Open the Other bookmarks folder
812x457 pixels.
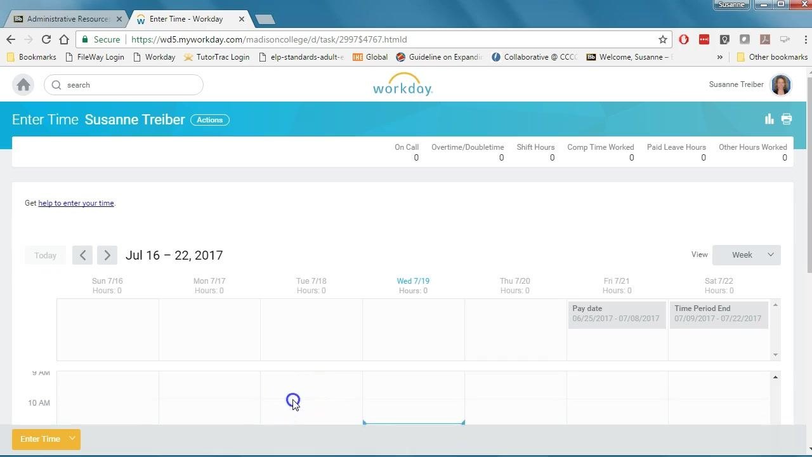(x=771, y=57)
